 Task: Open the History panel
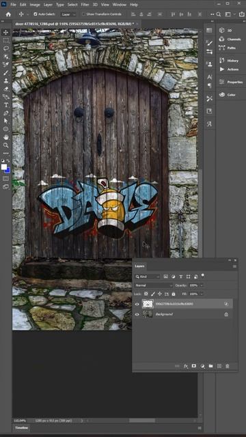coord(230,61)
